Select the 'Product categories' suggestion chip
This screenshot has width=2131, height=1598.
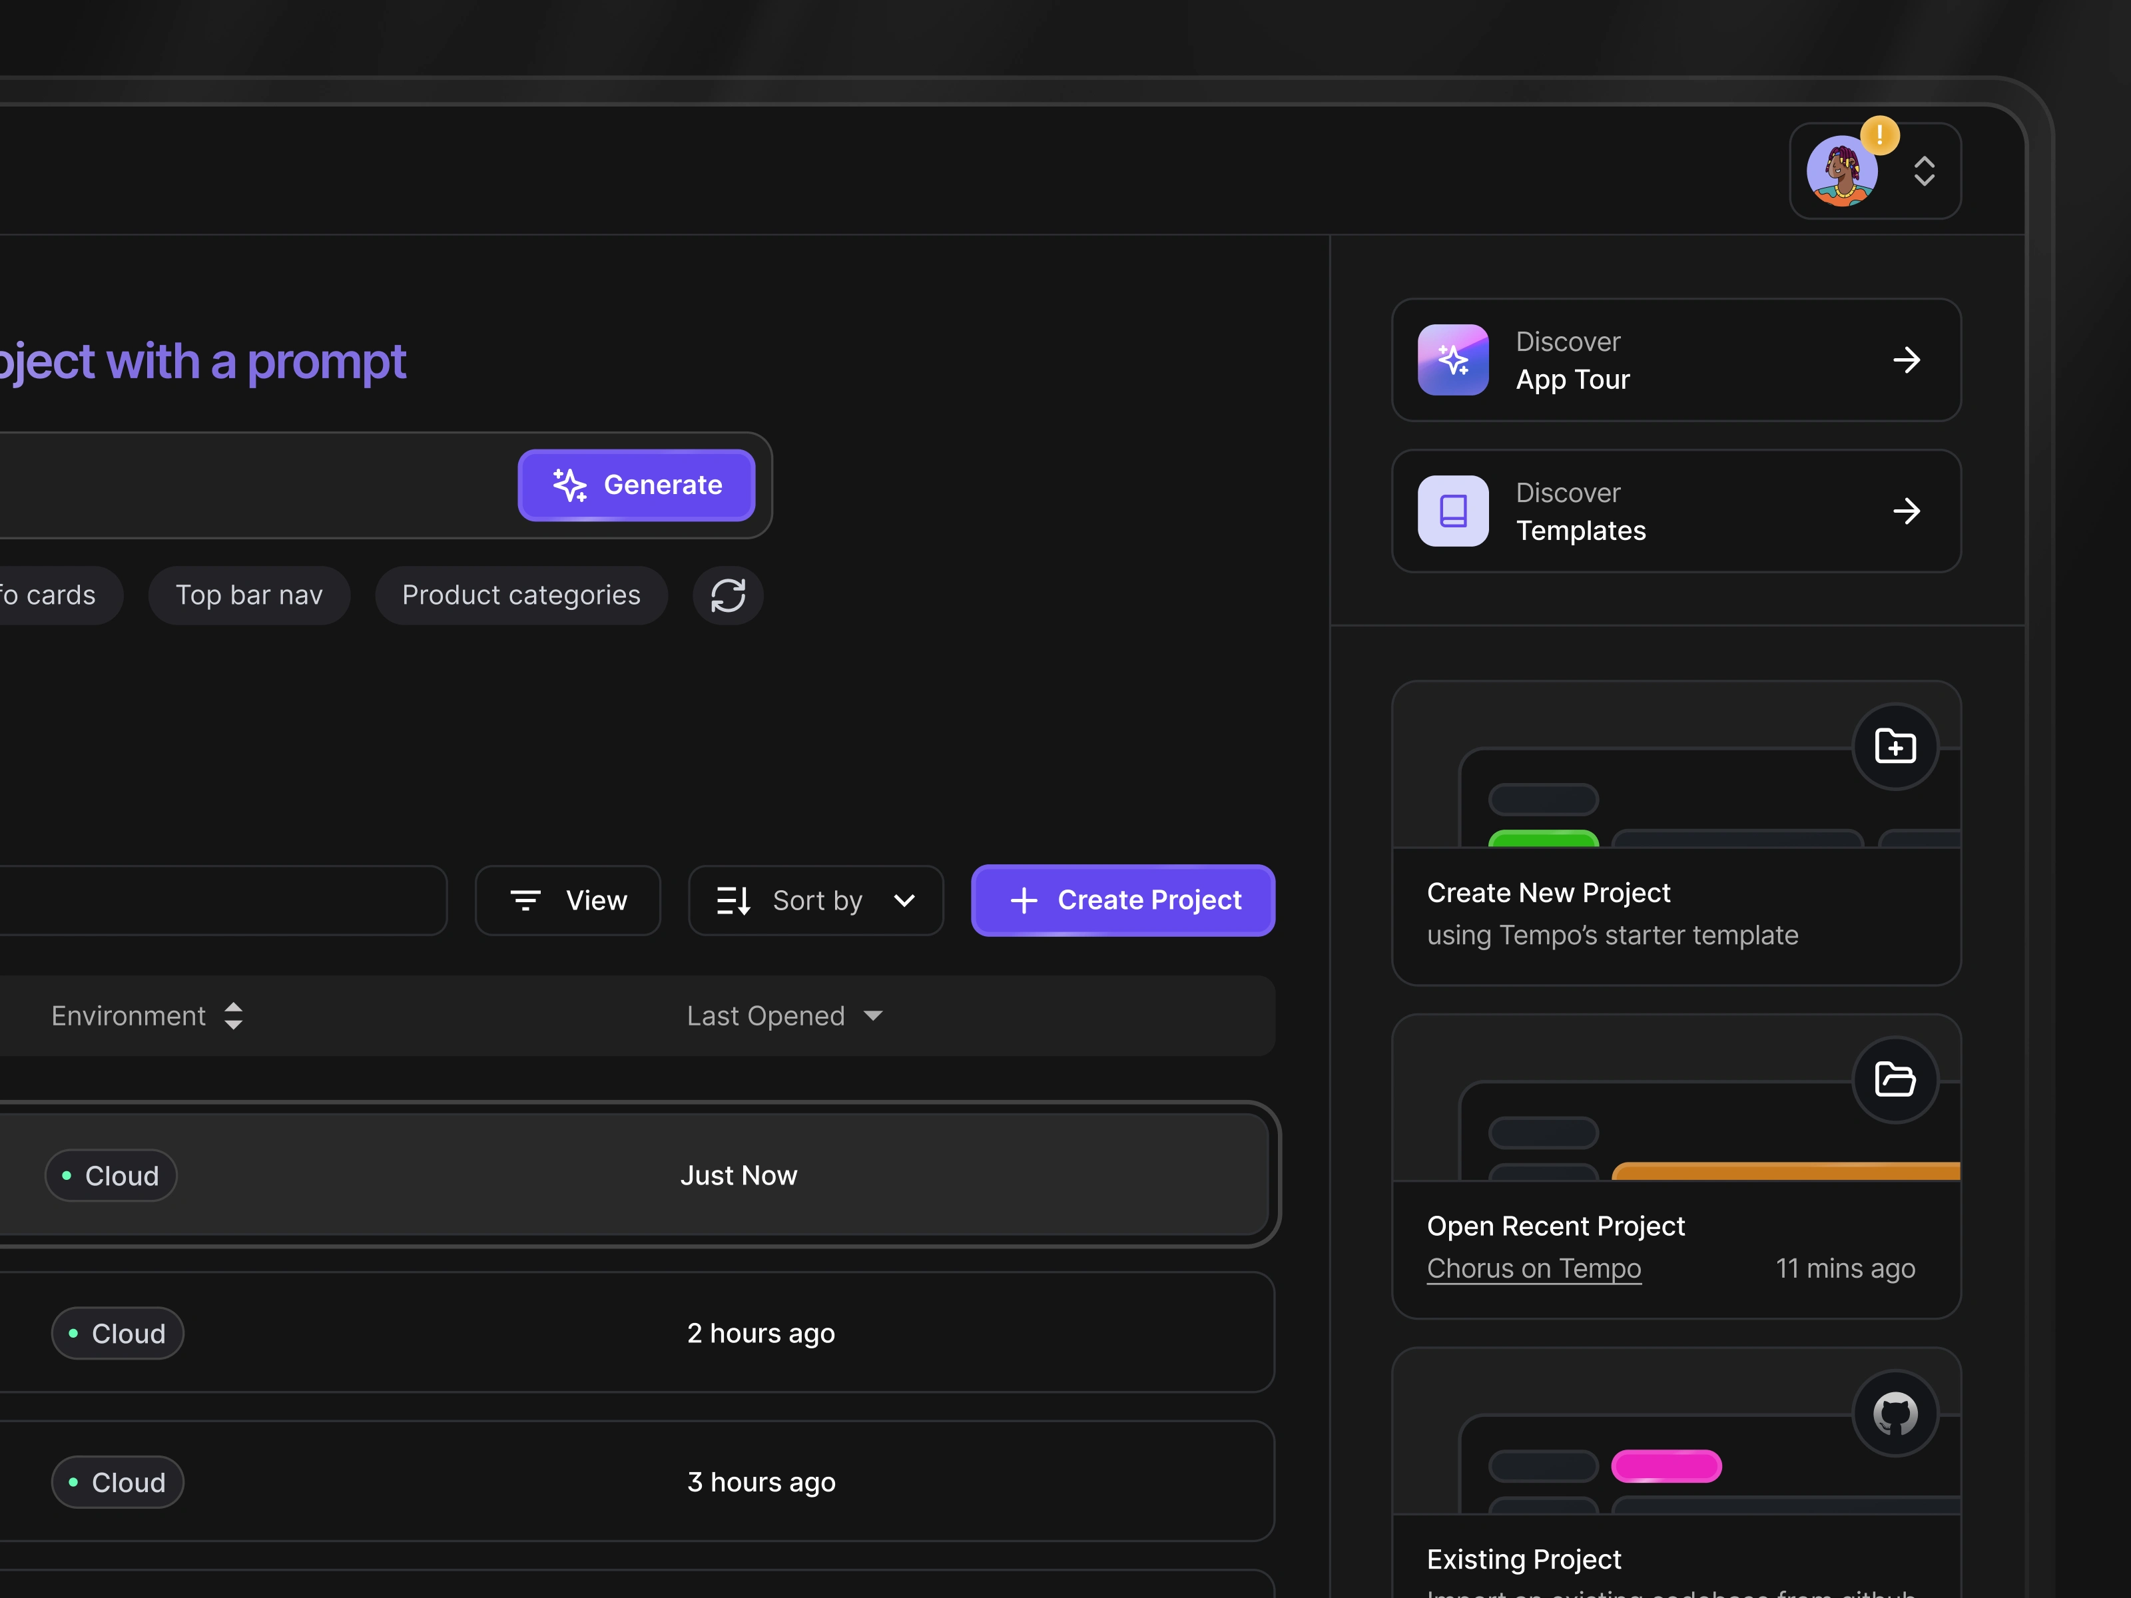click(x=521, y=595)
